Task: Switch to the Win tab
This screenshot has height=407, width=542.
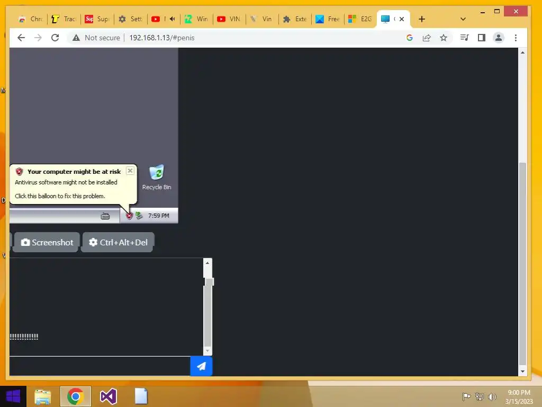Action: (x=197, y=19)
